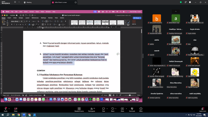Screen dimensions: 208x117
Task: Click the Zoom icon in Windows taskbar
Action: click(24, 115)
